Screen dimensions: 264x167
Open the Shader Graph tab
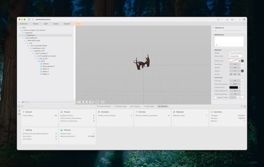coord(121,106)
